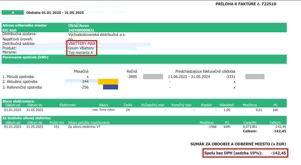The height and width of the screenshot is (165, 301).
Task: Click the PRÍLOHA K FAKTÚRE č. 722510 heading
Action: [x=246, y=4]
